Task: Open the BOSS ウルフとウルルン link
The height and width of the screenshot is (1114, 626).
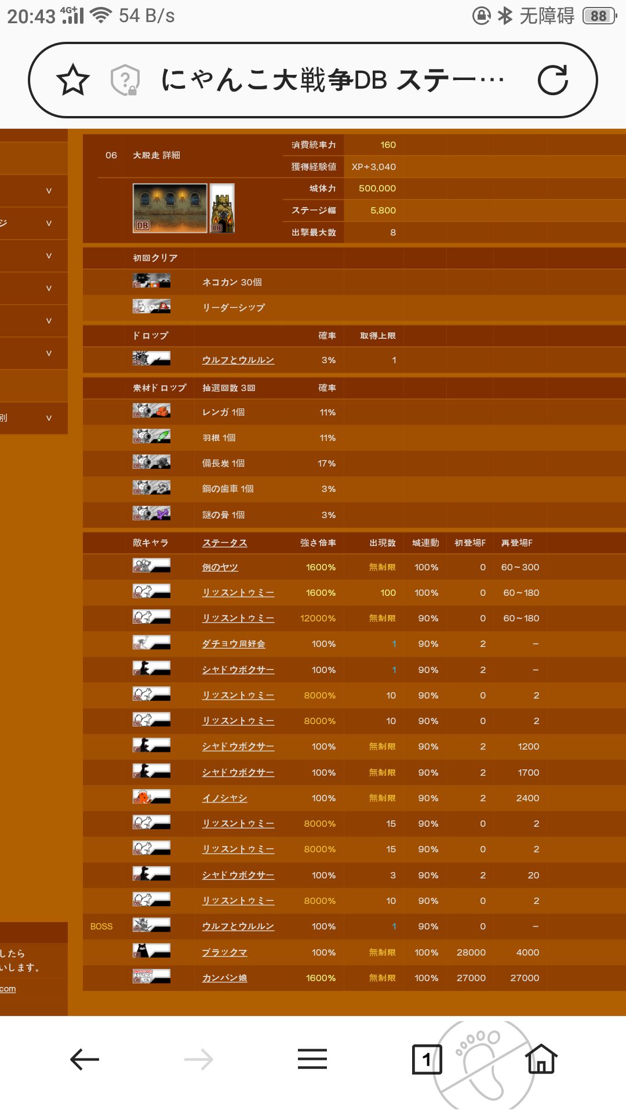Action: click(x=238, y=927)
